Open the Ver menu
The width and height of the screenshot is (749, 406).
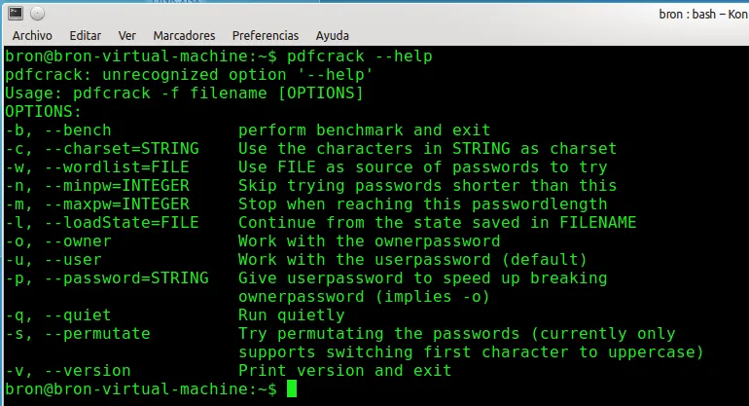[x=127, y=35]
